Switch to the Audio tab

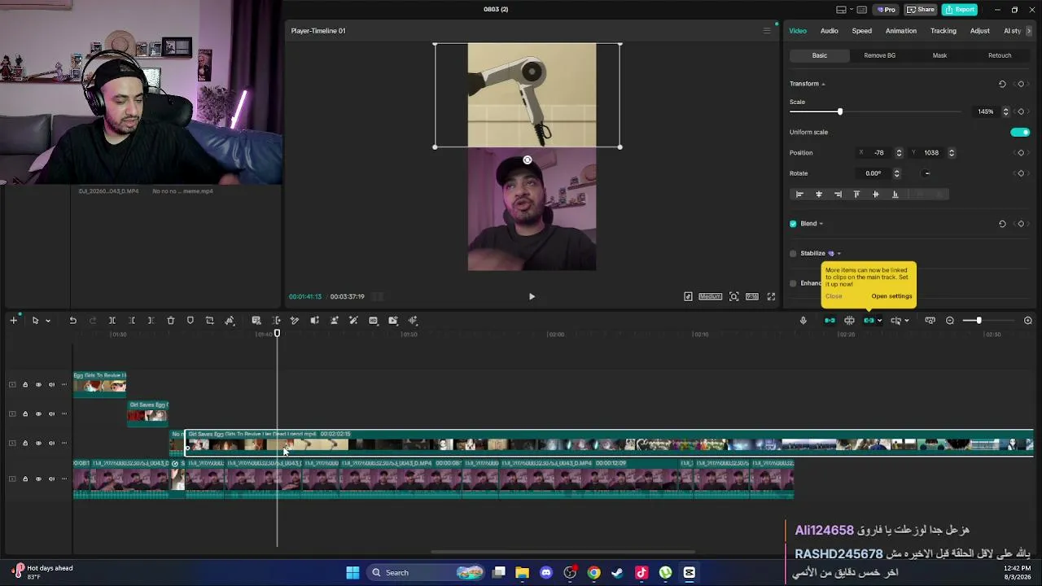click(x=829, y=31)
